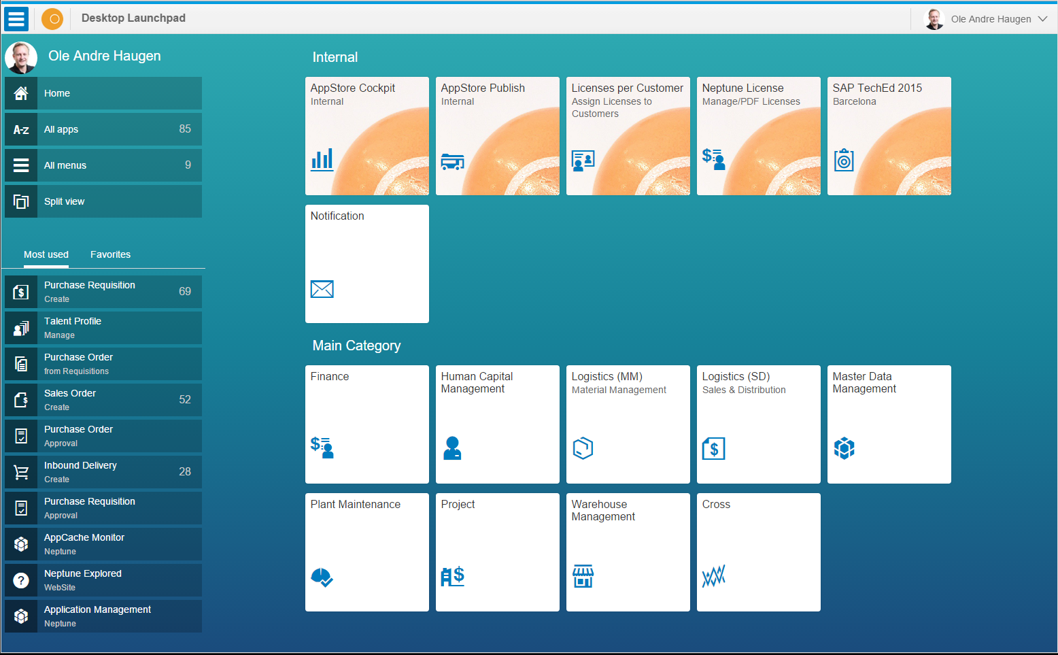Click the sidebar profile photo of Ole Andre Haugen
1058x655 pixels.
21,58
